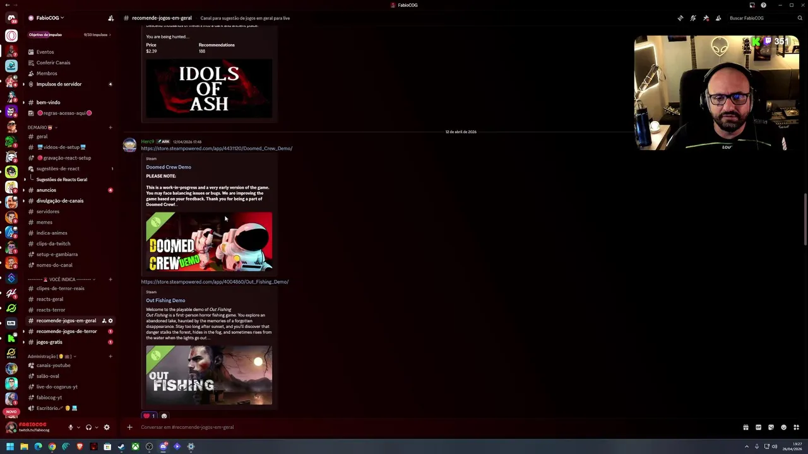
Task: Open the Idols of Ash thumbnail image
Action: (209, 89)
